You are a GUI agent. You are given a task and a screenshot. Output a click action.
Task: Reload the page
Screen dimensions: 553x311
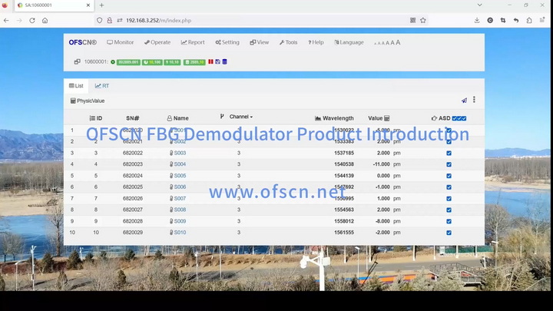point(32,21)
